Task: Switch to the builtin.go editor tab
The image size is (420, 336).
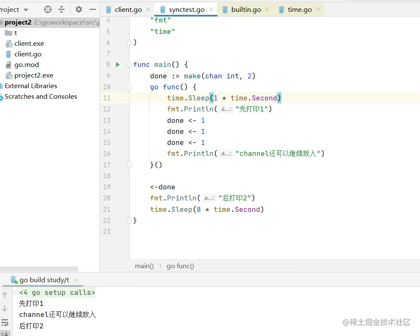Action: point(246,10)
